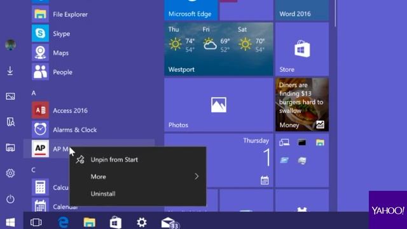Image resolution: width=407 pixels, height=229 pixels.
Task: Open File Explorer from Start sidebar
Action: (10, 148)
